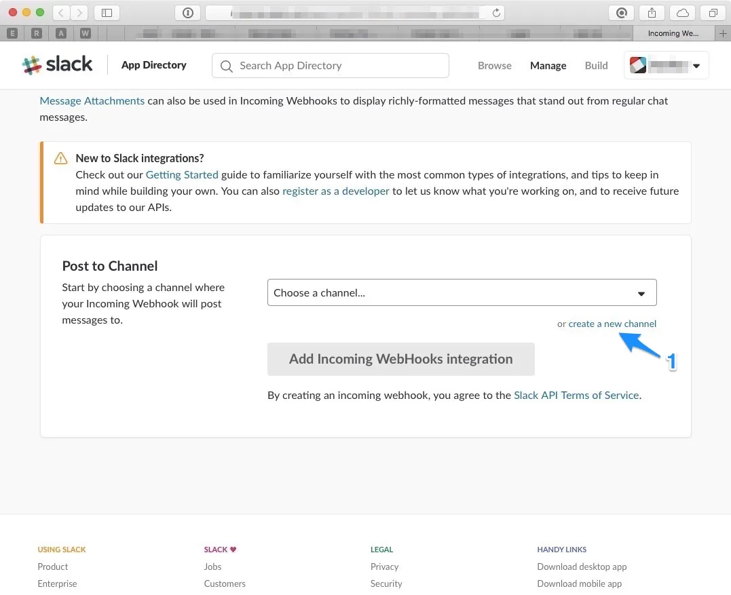Follow the register as a developer link
This screenshot has width=731, height=595.
pos(336,191)
